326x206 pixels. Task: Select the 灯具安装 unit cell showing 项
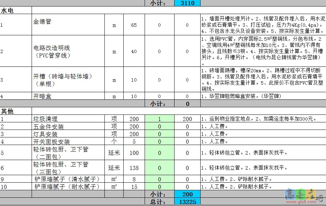[114, 134]
